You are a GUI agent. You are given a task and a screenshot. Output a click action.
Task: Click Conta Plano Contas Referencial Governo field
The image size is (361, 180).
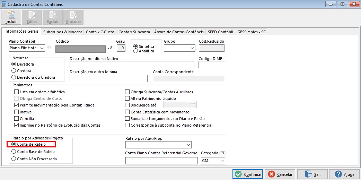tap(162, 161)
